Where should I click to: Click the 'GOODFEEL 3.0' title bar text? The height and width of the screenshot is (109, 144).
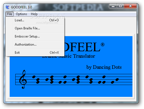click(21, 7)
